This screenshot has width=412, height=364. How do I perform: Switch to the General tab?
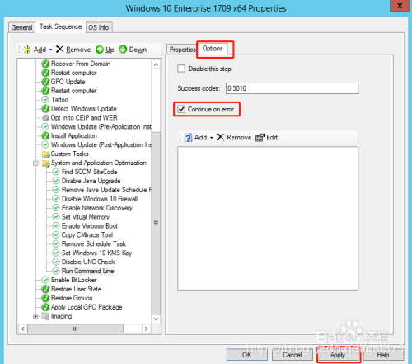21,27
